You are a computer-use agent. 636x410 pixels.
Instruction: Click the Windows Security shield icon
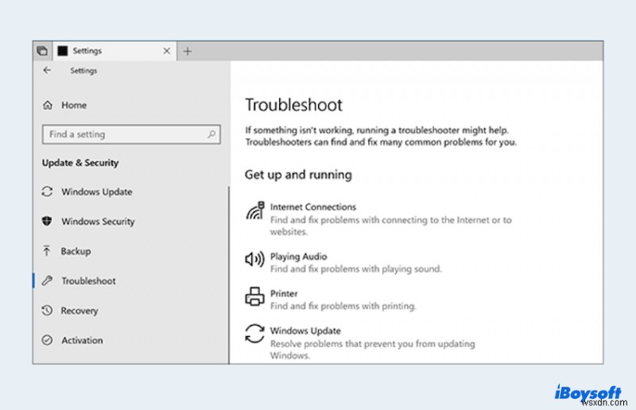47,221
